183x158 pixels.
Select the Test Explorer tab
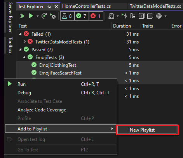(x=31, y=7)
